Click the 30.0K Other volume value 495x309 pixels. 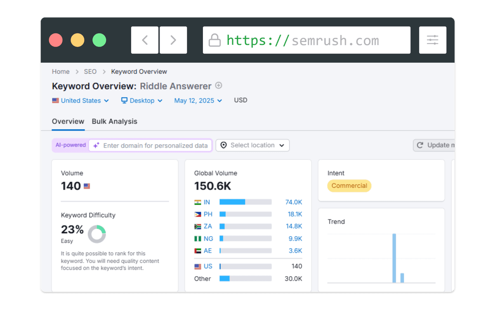pos(293,279)
